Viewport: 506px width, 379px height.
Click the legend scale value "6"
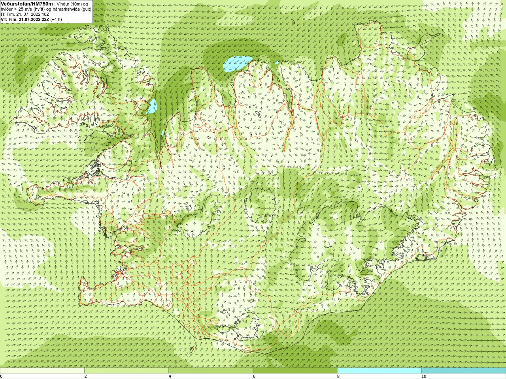tap(254, 376)
